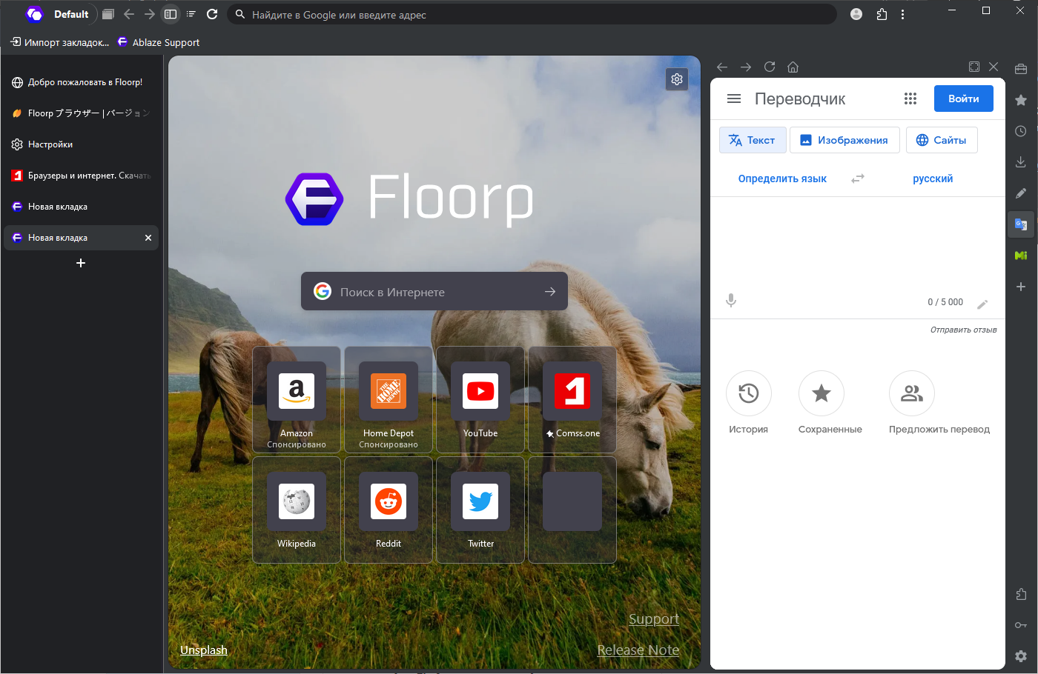Viewport: 1038px width, 674px height.
Task: Reload the sidebar panel page
Action: (770, 67)
